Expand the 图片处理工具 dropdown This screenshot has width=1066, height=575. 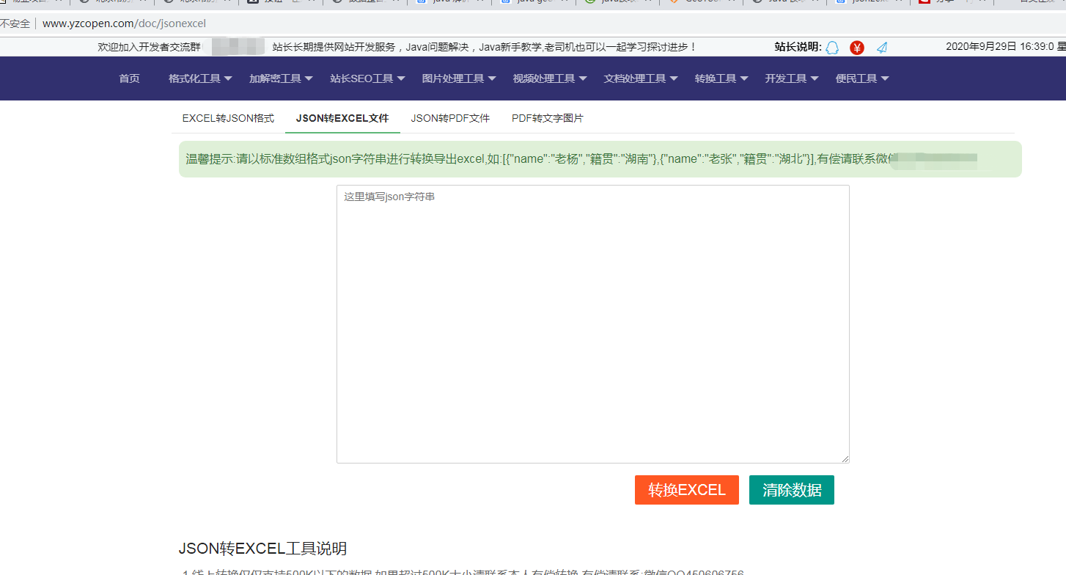click(x=454, y=78)
